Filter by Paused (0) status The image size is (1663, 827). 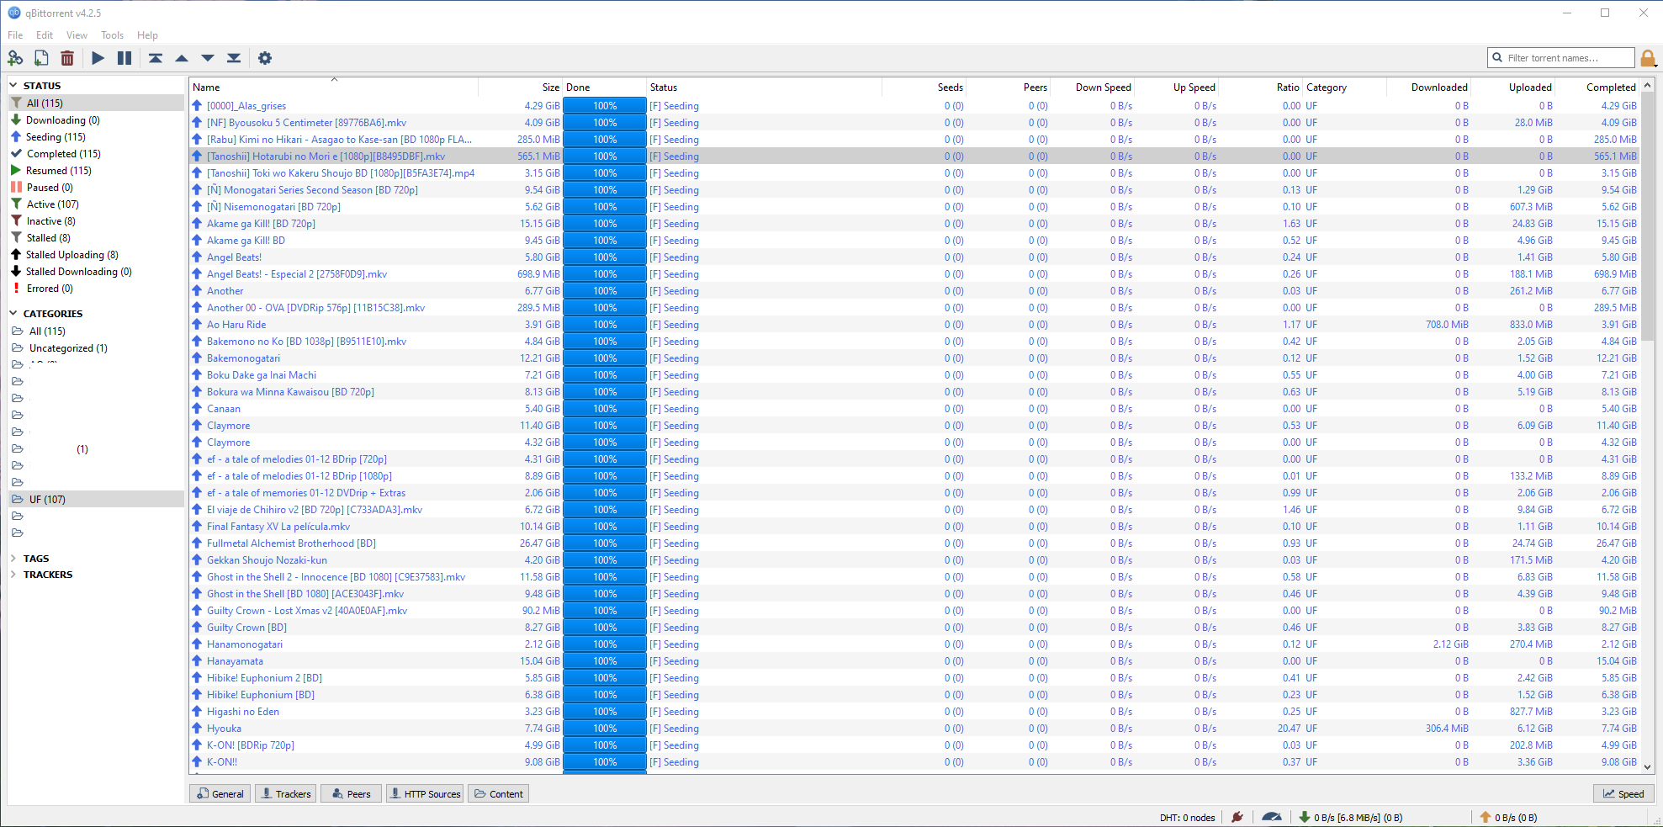point(96,188)
